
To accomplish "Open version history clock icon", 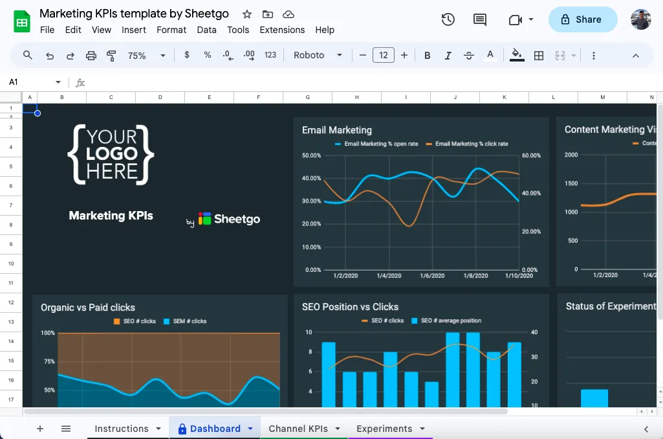I will pyautogui.click(x=448, y=19).
